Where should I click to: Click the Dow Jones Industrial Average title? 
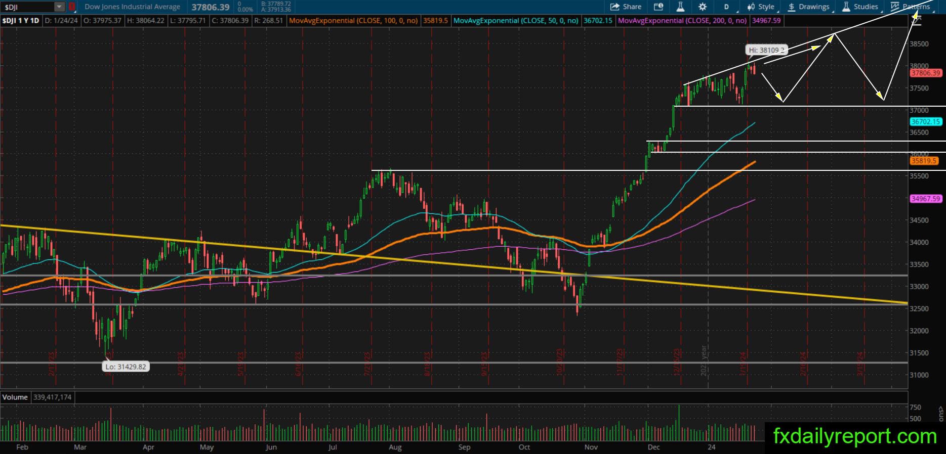tap(132, 7)
